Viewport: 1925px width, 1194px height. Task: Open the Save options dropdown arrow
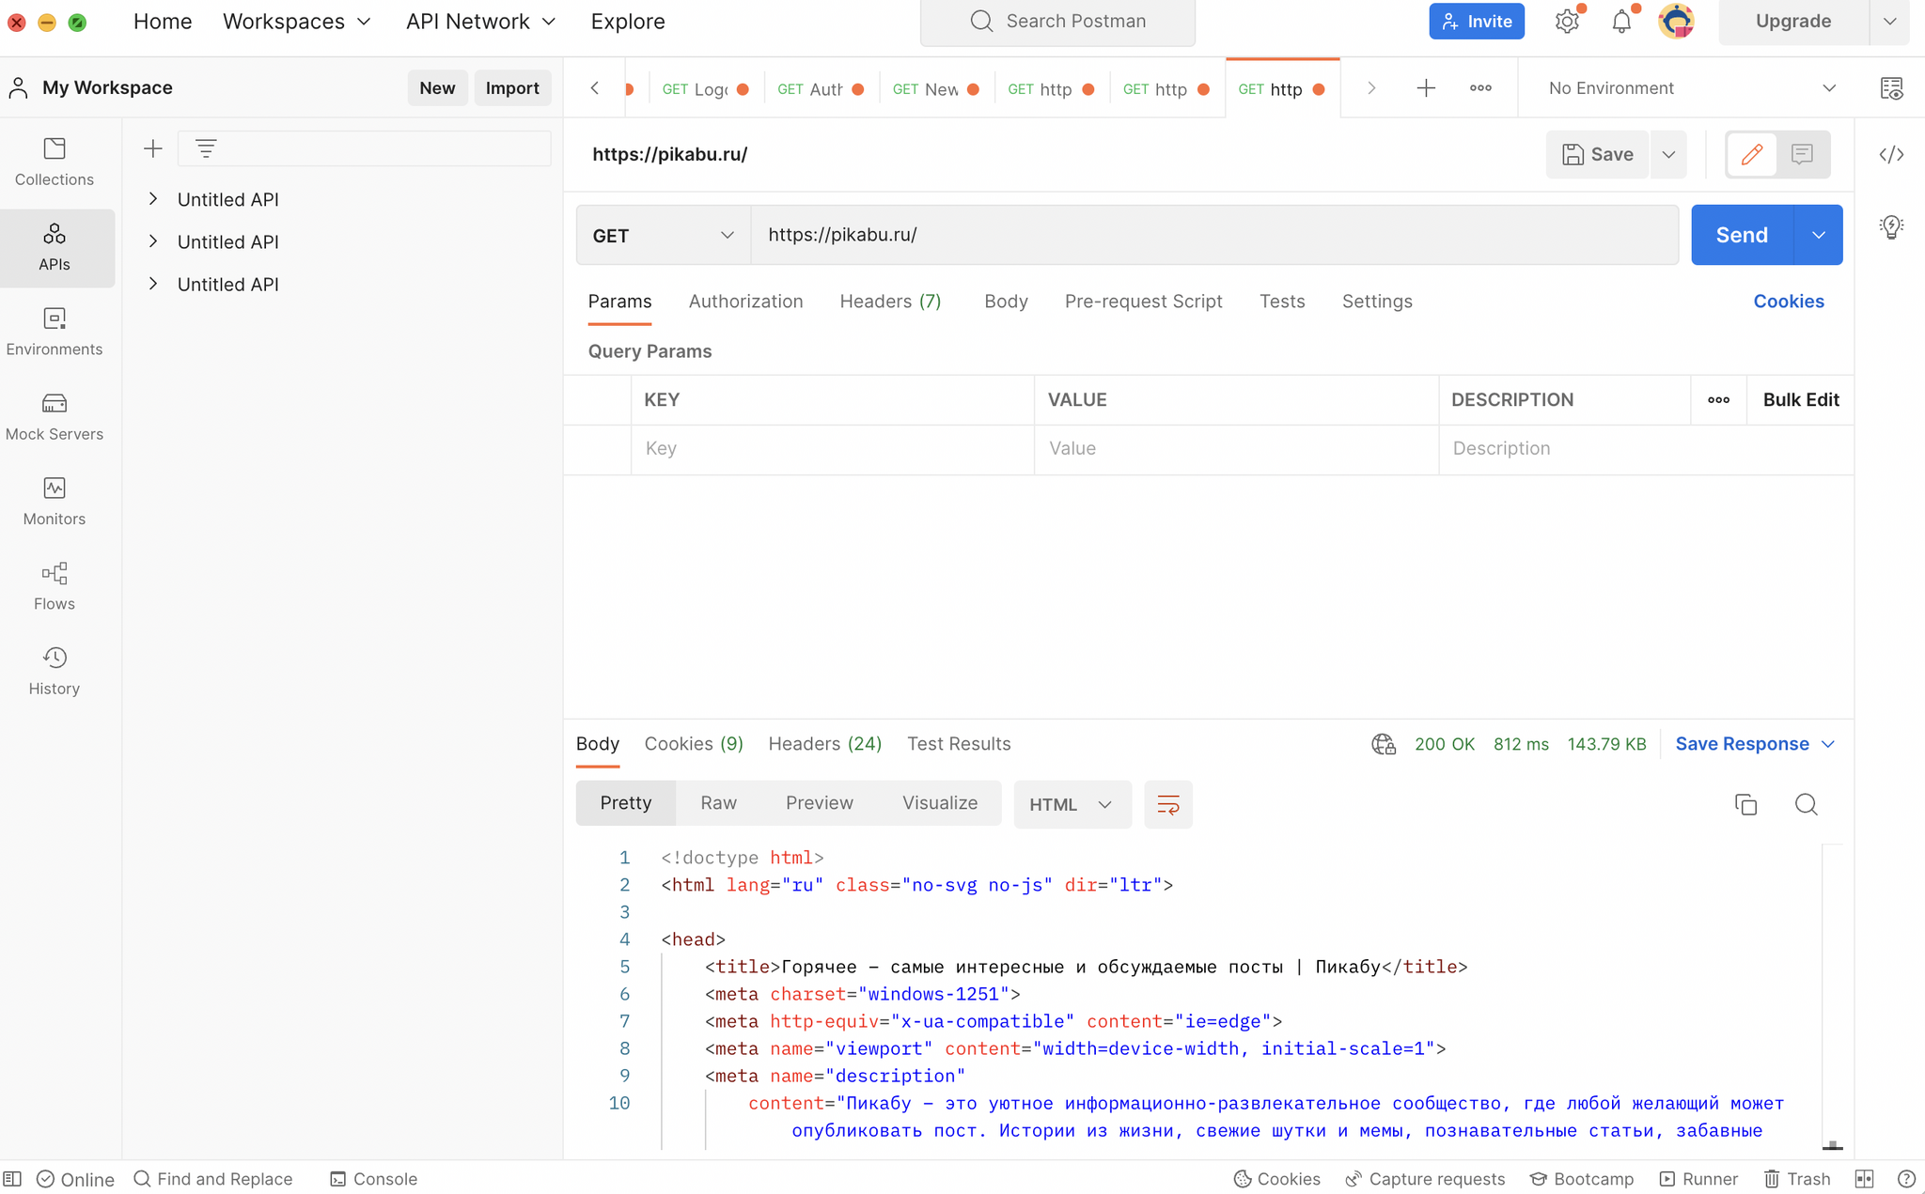(x=1668, y=154)
